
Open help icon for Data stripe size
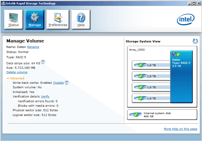click(43, 62)
